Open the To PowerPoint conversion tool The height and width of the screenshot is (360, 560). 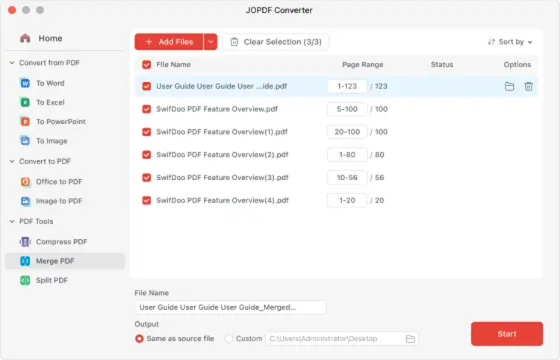point(25,122)
